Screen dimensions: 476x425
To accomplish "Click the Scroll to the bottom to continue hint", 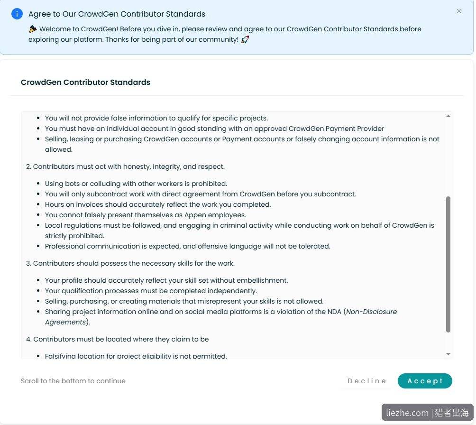I will [x=73, y=381].
